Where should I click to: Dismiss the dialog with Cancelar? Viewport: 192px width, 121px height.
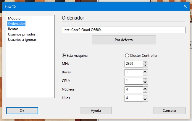[x=170, y=111]
